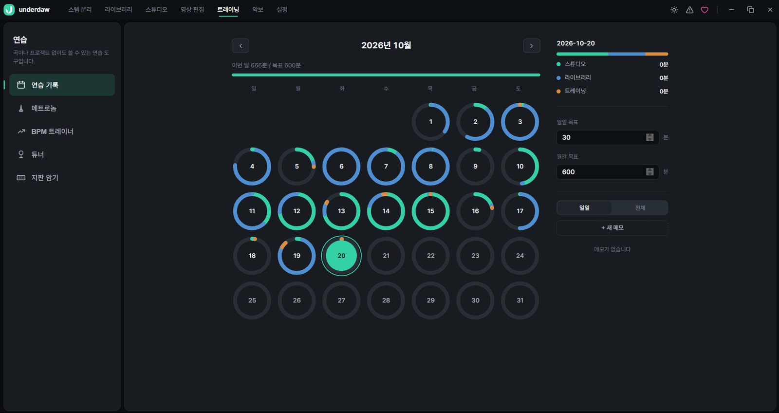The image size is (779, 413).
Task: Select day 20 on the calendar
Action: click(341, 256)
